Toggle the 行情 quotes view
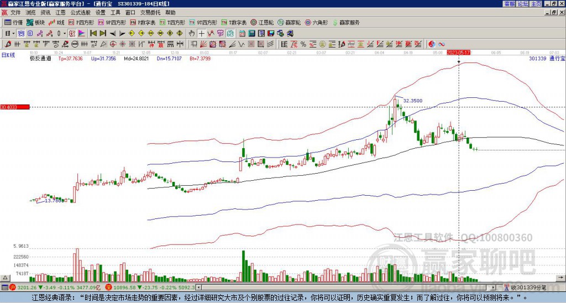The height and width of the screenshot is (303, 566). point(13,22)
